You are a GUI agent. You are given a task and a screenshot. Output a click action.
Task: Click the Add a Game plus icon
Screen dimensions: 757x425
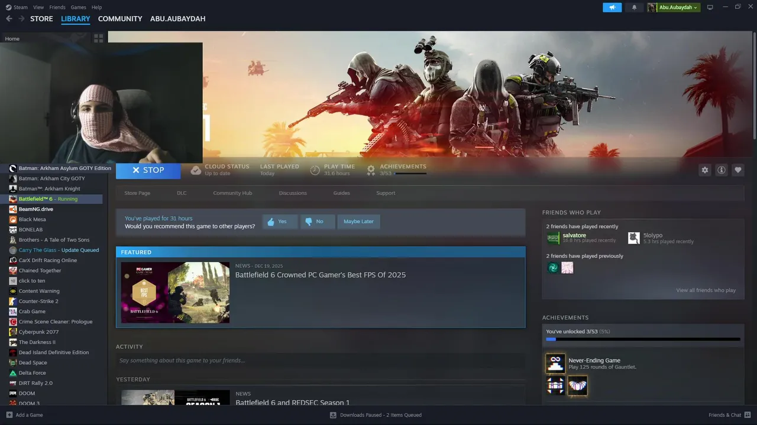click(9, 415)
